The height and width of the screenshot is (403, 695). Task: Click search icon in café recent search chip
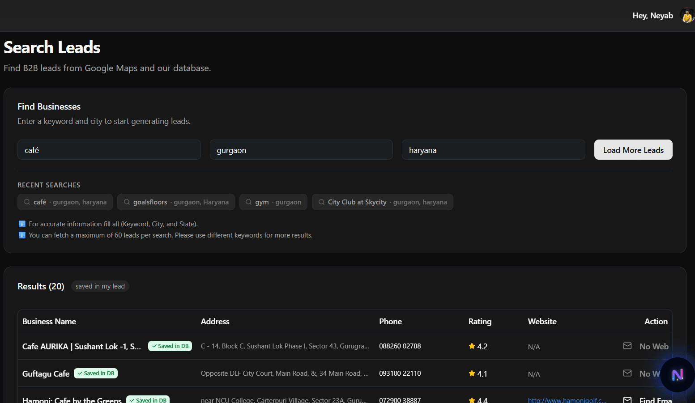pyautogui.click(x=27, y=202)
